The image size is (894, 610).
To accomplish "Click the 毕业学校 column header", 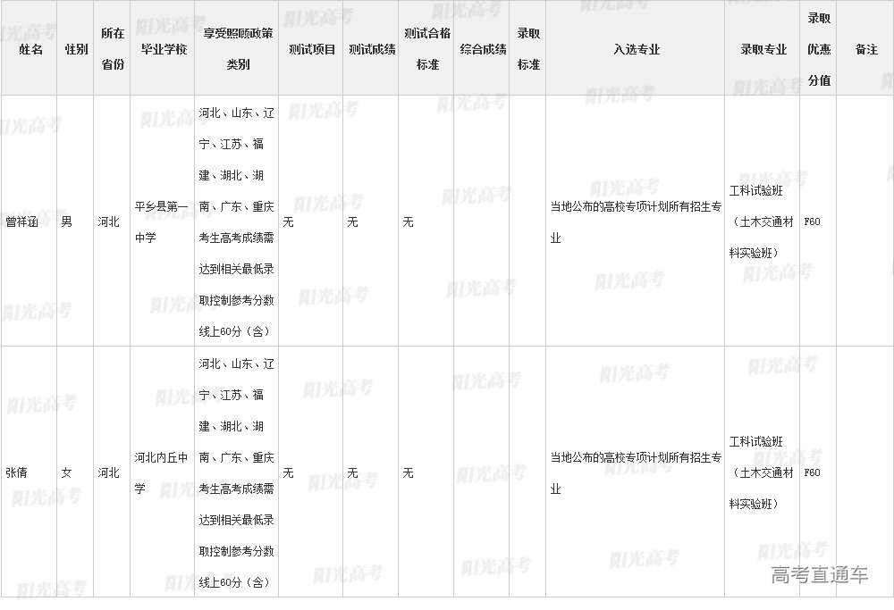I will (164, 50).
